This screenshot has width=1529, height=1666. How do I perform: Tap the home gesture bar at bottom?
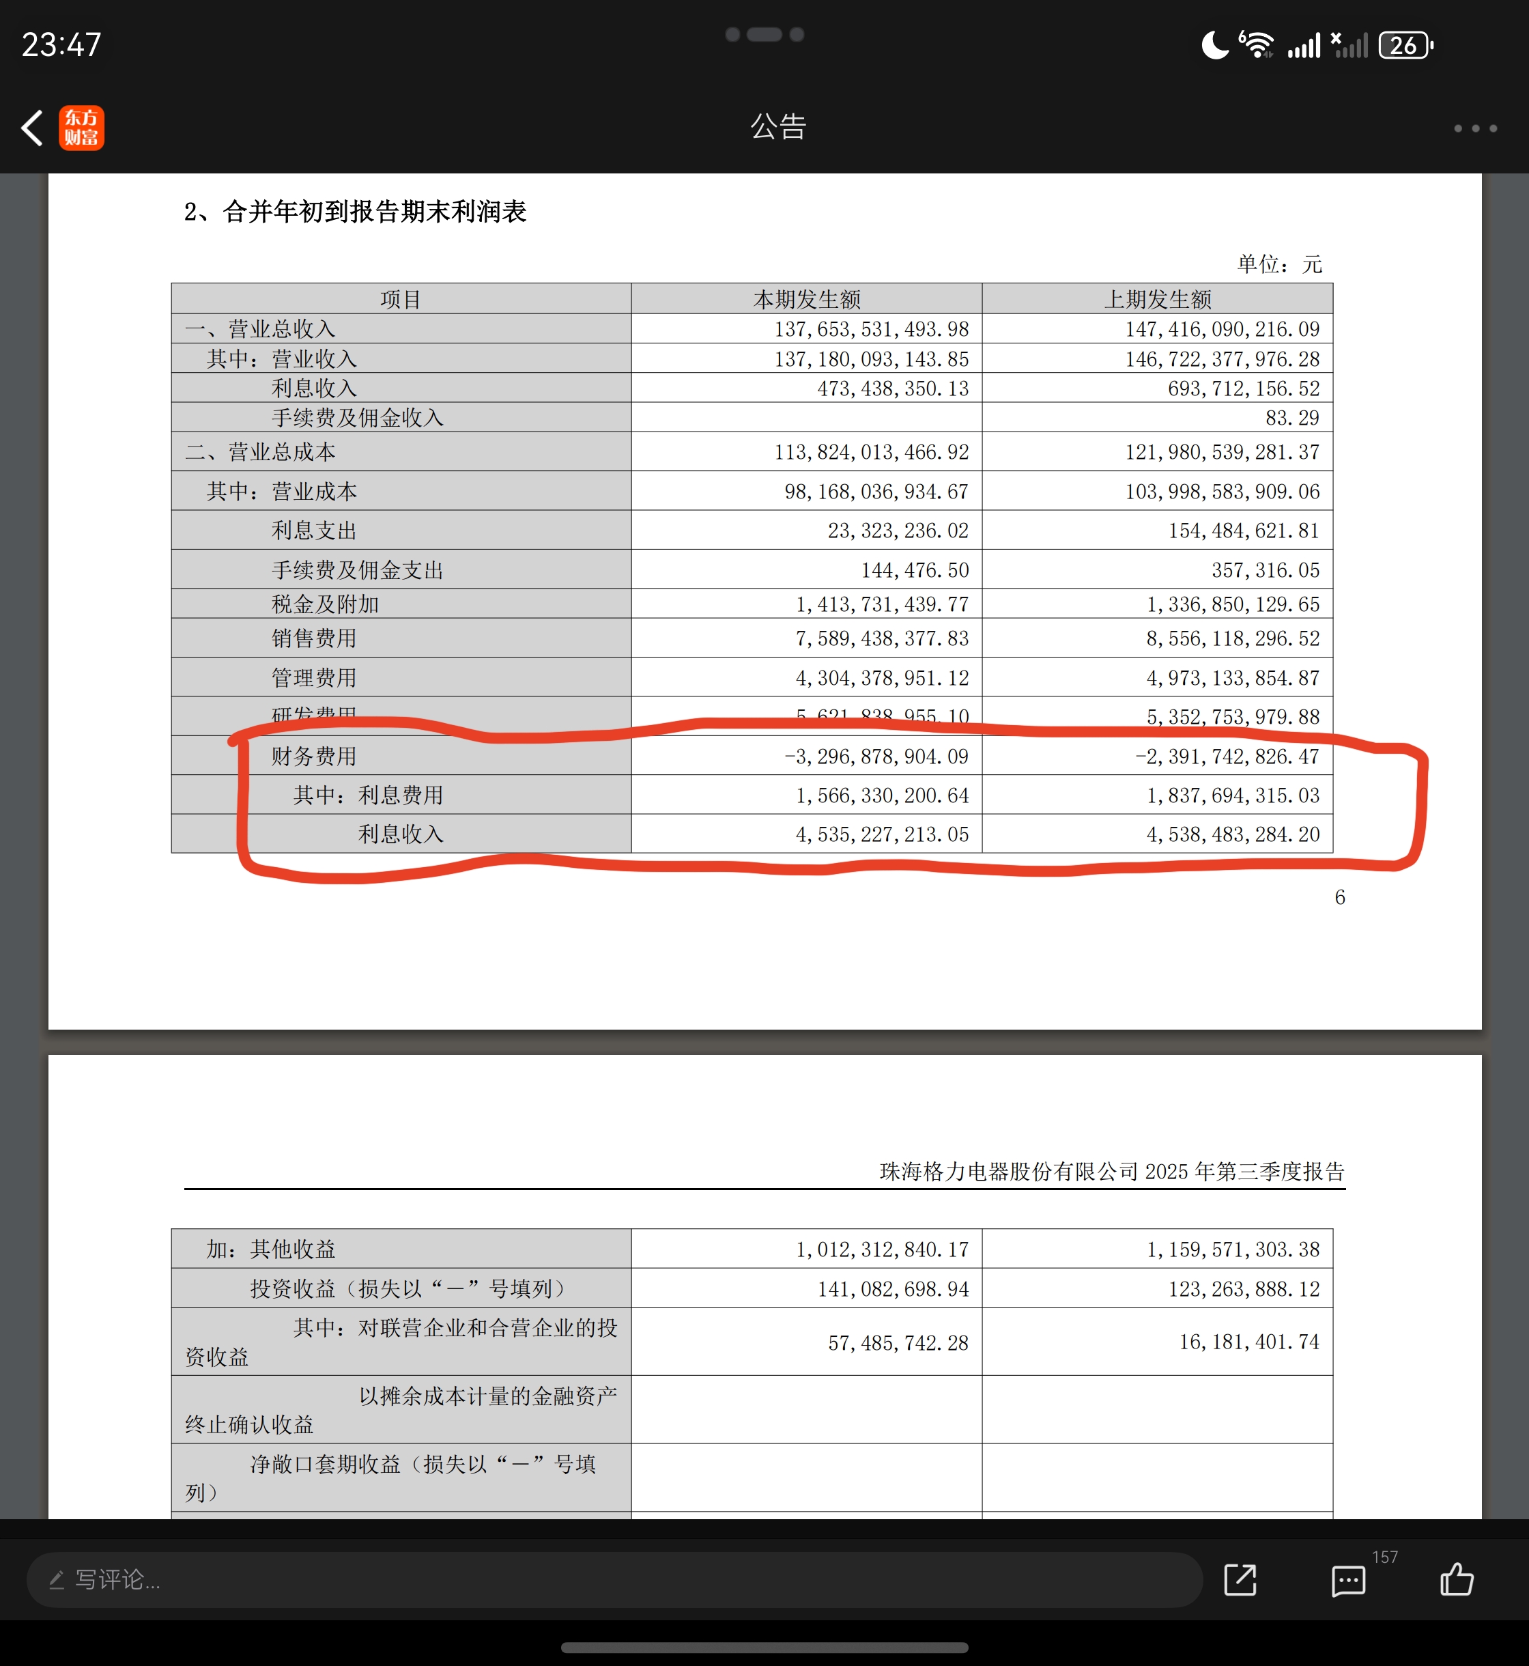pos(764,1647)
